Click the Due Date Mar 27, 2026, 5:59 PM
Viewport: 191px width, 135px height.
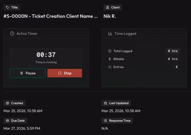tap(22, 128)
